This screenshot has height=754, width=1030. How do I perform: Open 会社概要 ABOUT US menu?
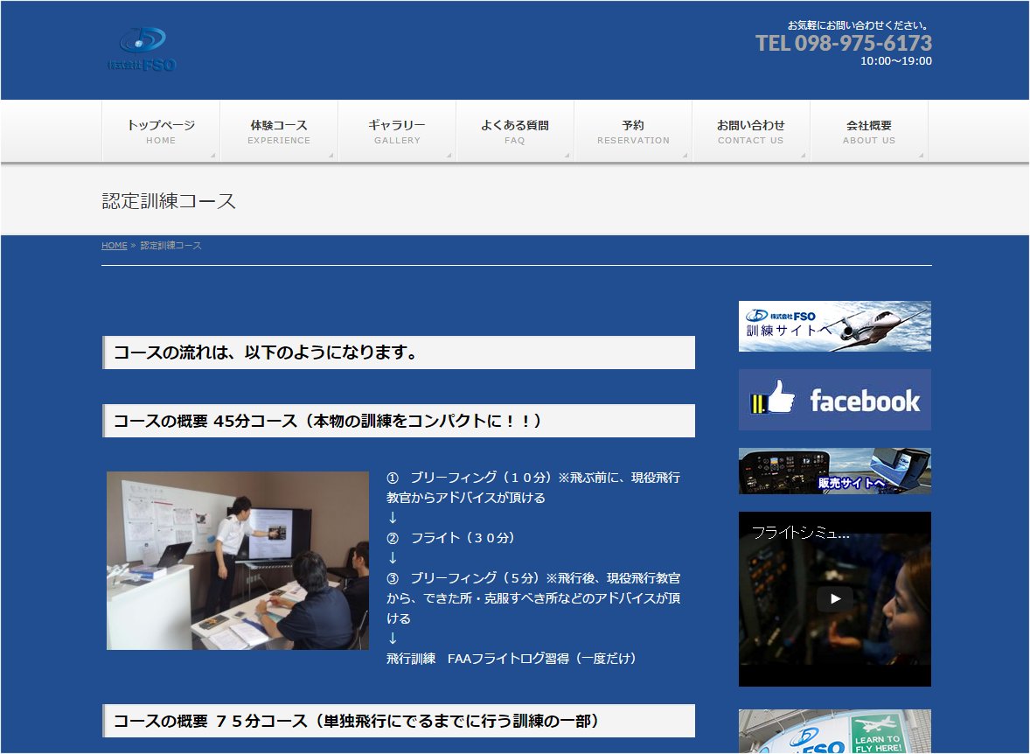(869, 131)
